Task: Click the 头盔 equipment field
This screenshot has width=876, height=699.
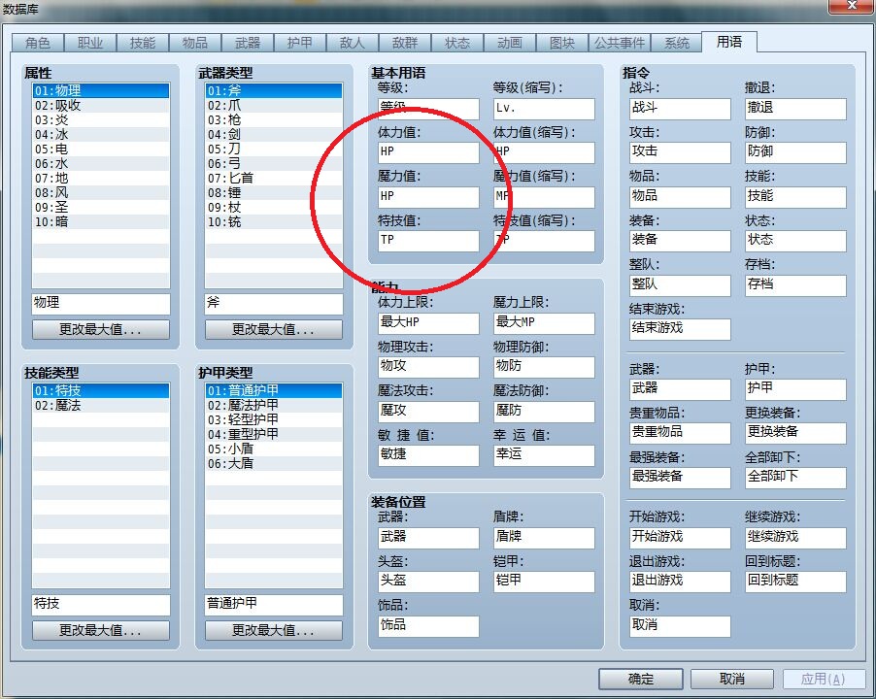Action: [428, 582]
